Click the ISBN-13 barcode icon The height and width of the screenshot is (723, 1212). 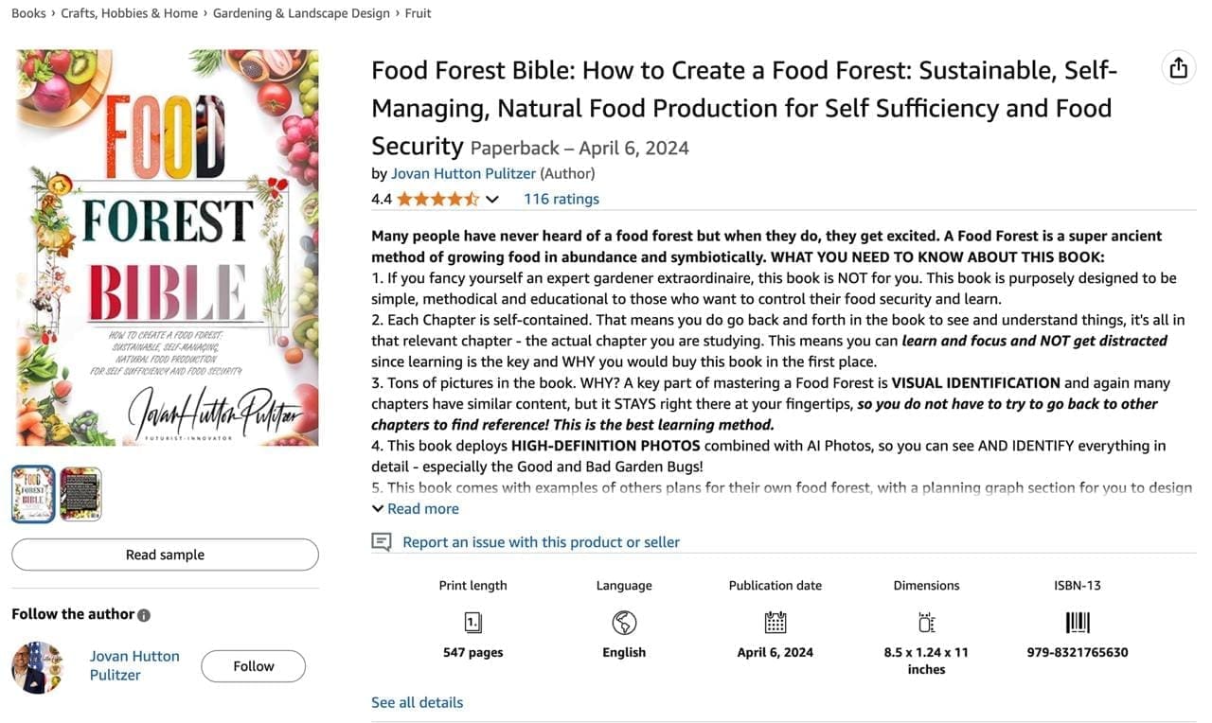(1078, 622)
